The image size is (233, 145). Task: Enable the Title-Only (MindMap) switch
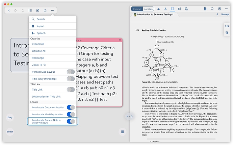71,79
